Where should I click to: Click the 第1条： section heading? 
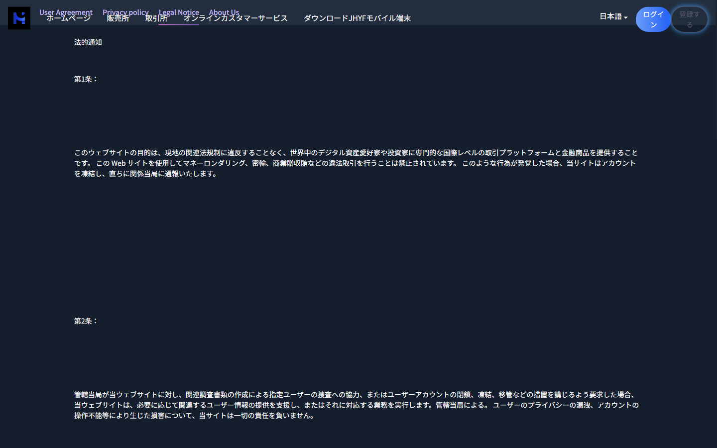86,79
